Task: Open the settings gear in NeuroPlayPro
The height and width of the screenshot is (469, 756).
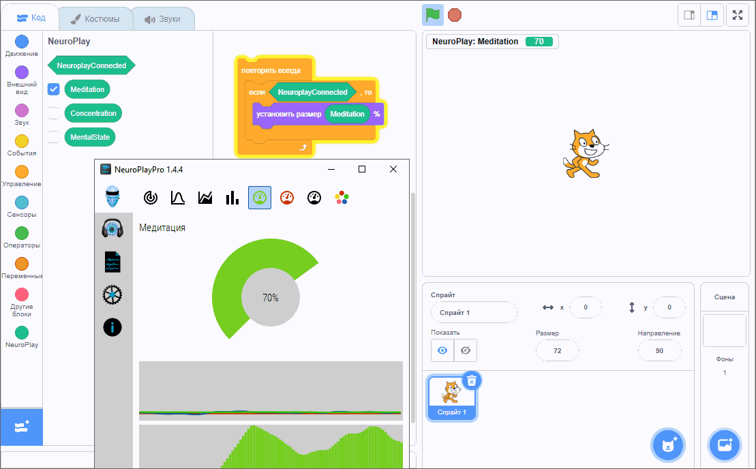Action: (112, 294)
